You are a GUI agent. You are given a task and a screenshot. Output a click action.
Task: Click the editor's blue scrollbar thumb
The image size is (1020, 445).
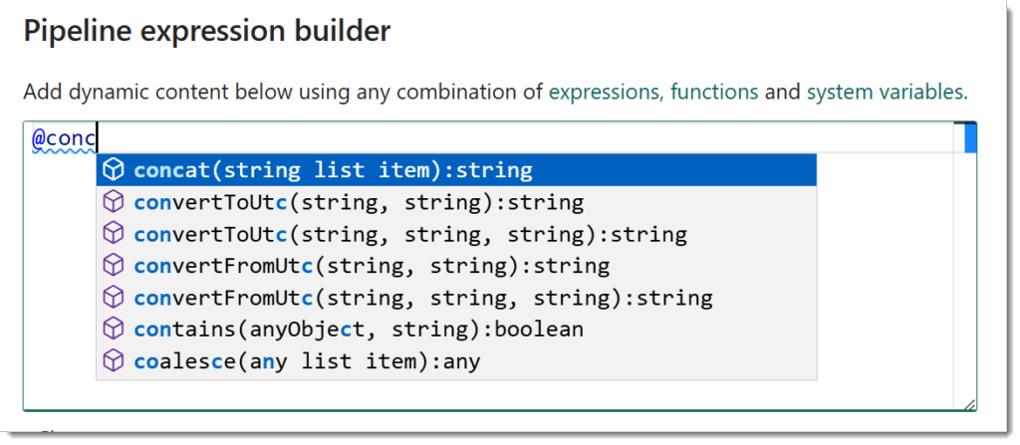pos(970,137)
